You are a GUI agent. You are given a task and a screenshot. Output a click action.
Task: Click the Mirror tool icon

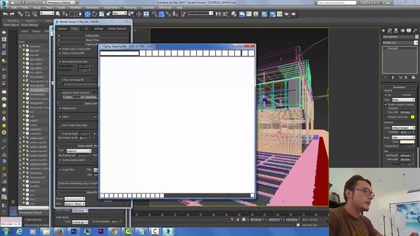[218, 14]
